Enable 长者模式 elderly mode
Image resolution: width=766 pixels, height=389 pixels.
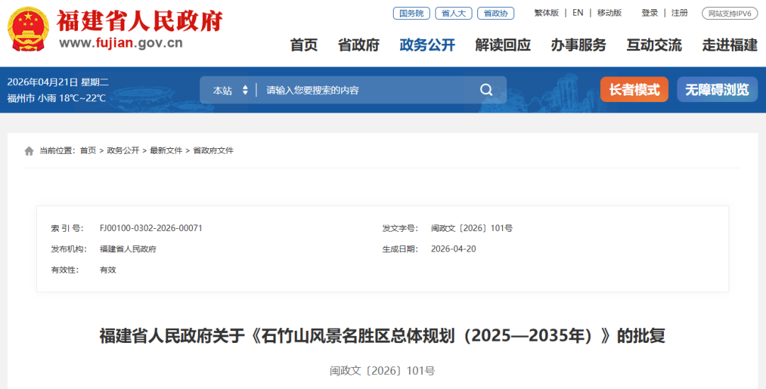tap(634, 90)
